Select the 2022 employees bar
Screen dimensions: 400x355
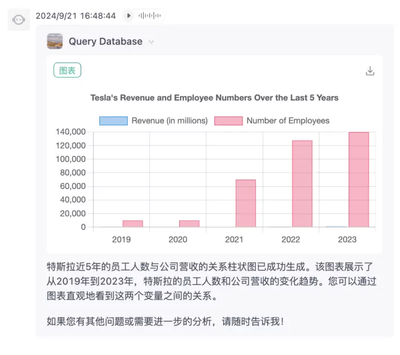point(302,184)
